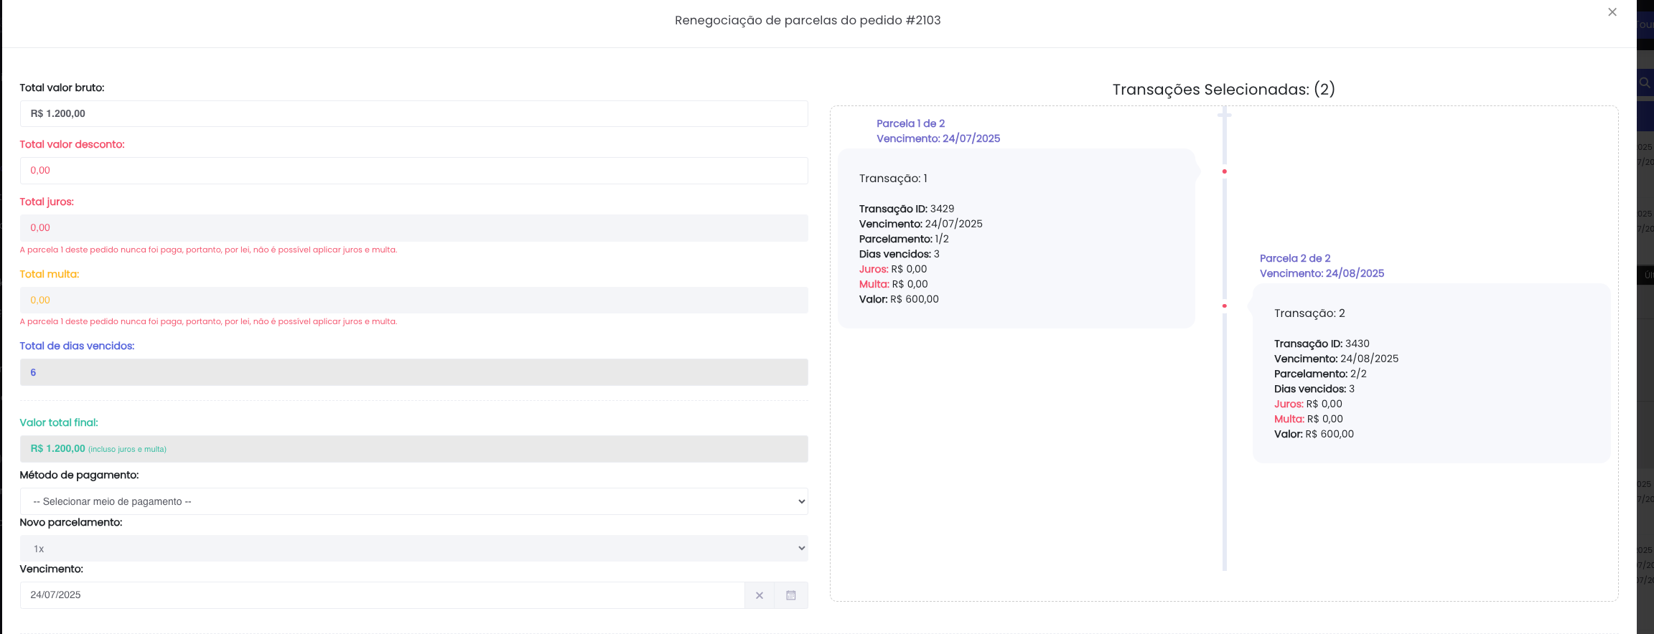Select the Total de dias vencidos field
The height and width of the screenshot is (634, 1654).
pos(413,372)
